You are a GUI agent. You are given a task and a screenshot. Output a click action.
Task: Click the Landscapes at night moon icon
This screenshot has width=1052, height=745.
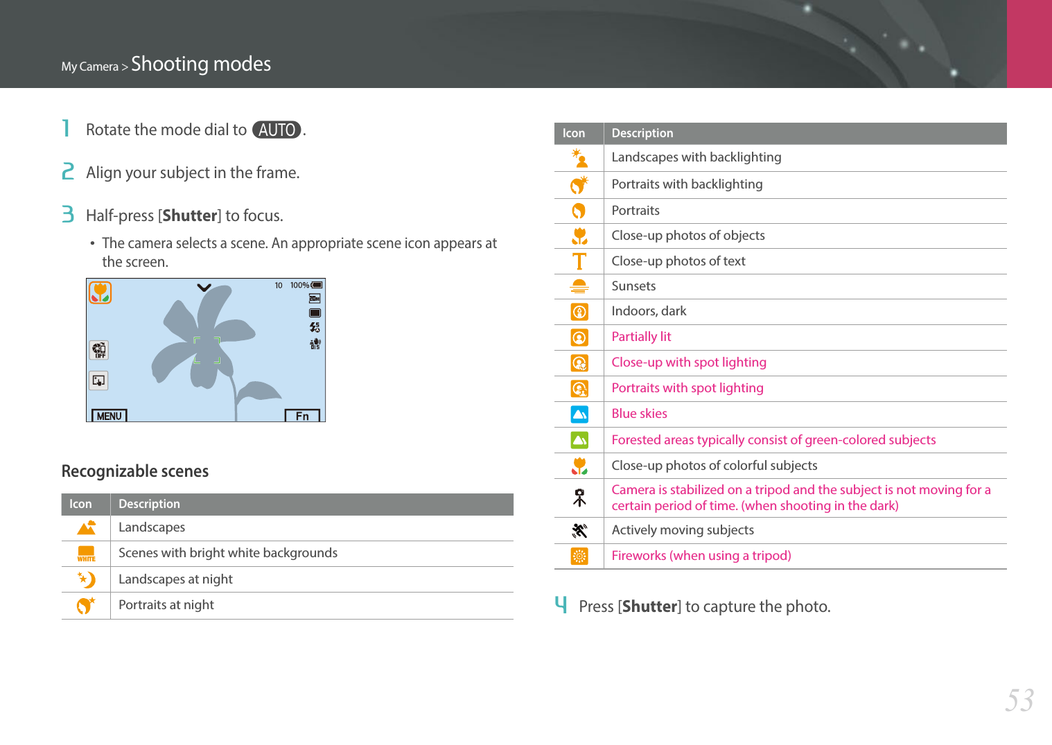87,579
